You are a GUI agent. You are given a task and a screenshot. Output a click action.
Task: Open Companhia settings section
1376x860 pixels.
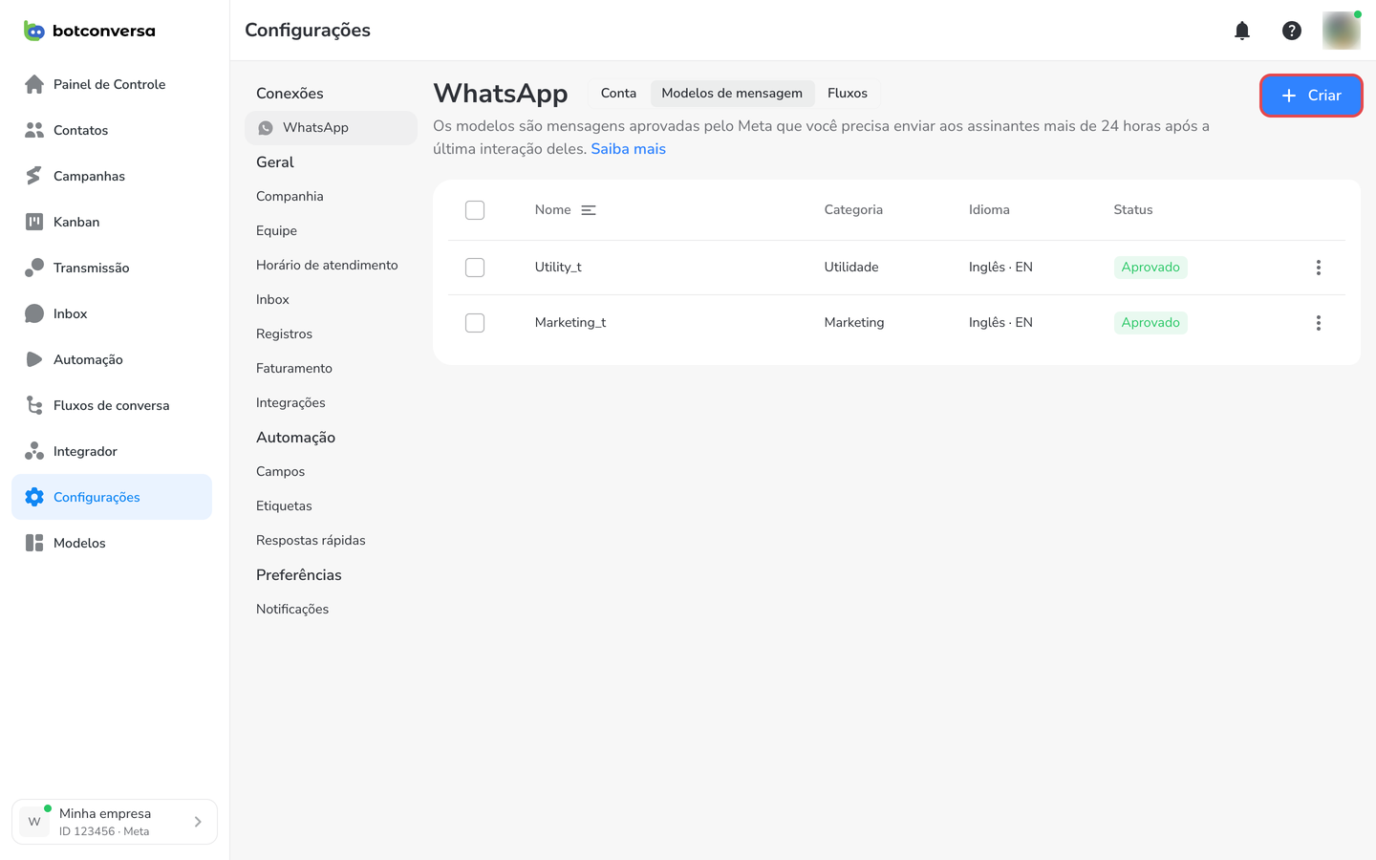tap(290, 197)
